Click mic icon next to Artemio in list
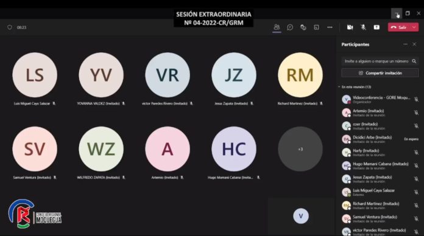 (x=416, y=113)
